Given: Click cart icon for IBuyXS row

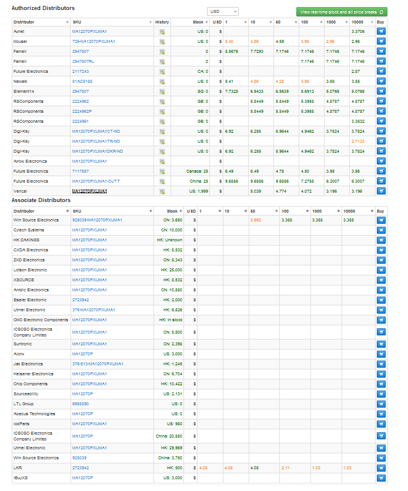Looking at the screenshot, I should pos(381,479).
